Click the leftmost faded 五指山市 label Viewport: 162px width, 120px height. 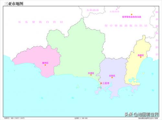(x=93, y=10)
